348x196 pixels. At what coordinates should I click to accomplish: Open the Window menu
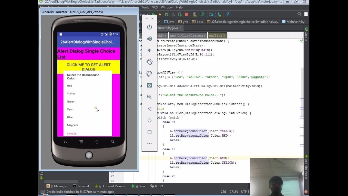pos(167,7)
